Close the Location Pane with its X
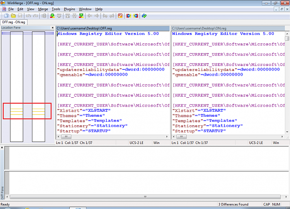Screen dimensions: 290x209 coord(53,28)
